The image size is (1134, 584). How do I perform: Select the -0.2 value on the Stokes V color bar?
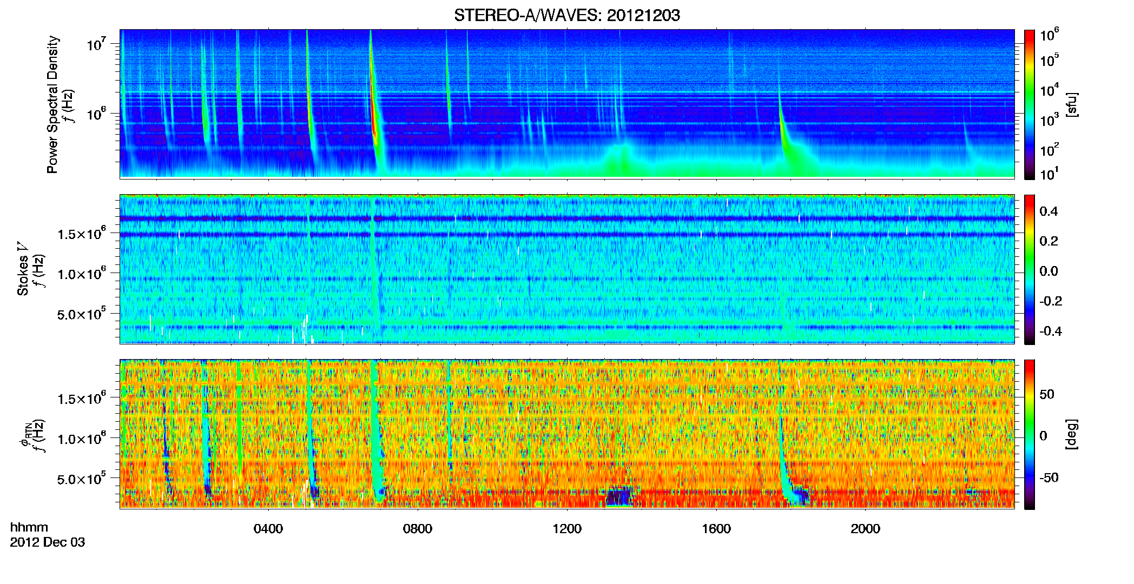(x=1051, y=301)
